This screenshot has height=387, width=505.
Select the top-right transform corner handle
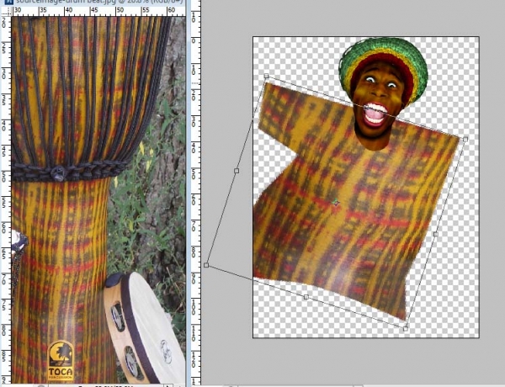pos(465,139)
